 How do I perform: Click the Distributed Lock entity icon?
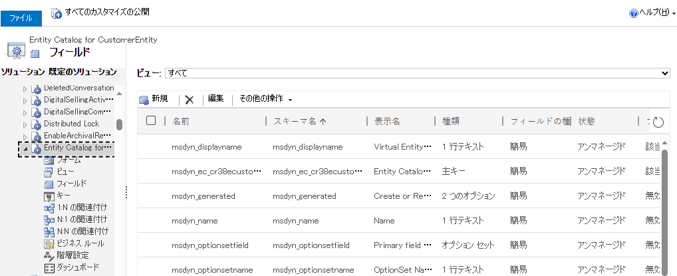tap(37, 124)
